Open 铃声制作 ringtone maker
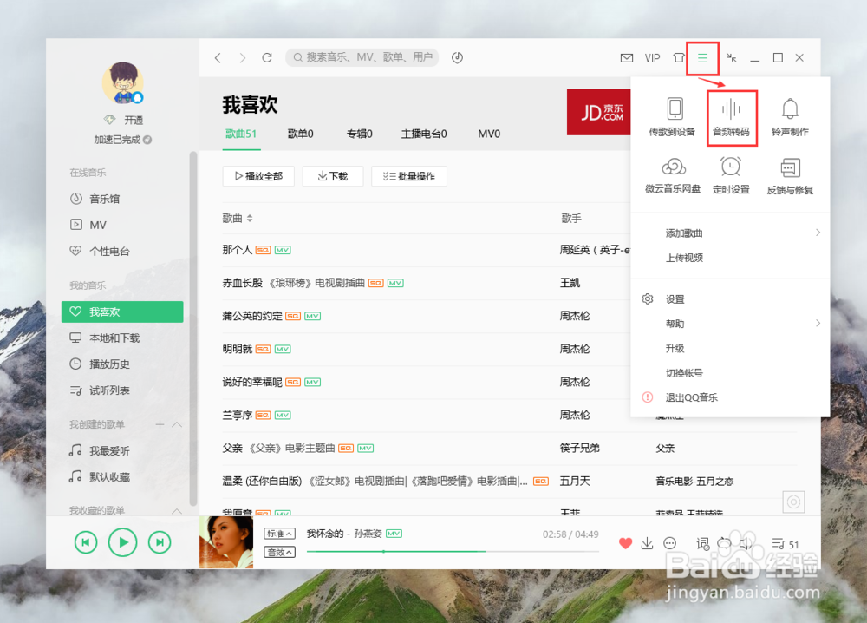 [790, 117]
